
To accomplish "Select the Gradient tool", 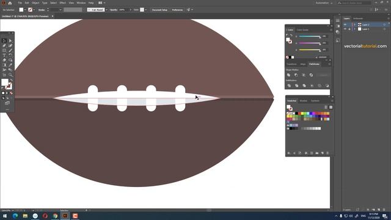I will [x=4, y=65].
